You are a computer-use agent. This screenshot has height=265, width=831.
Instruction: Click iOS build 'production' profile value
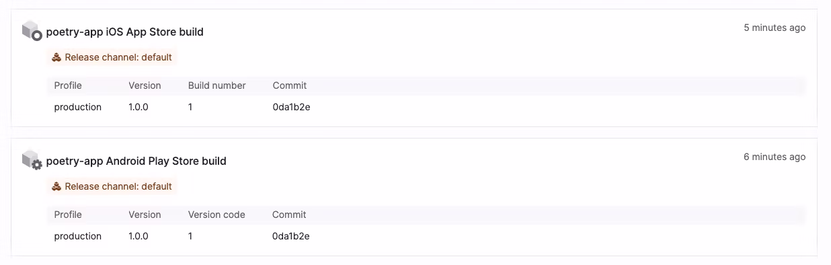(x=78, y=107)
